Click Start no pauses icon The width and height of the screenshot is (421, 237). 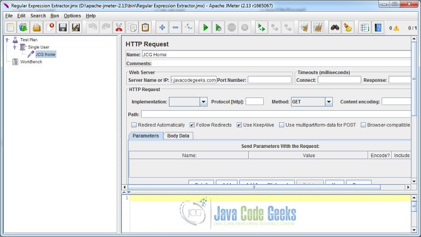point(218,27)
